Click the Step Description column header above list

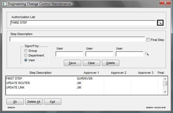tap(40, 73)
